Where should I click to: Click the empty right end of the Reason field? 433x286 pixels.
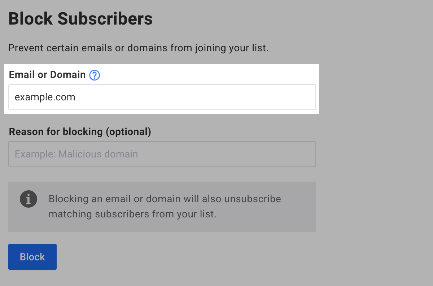coord(281,154)
